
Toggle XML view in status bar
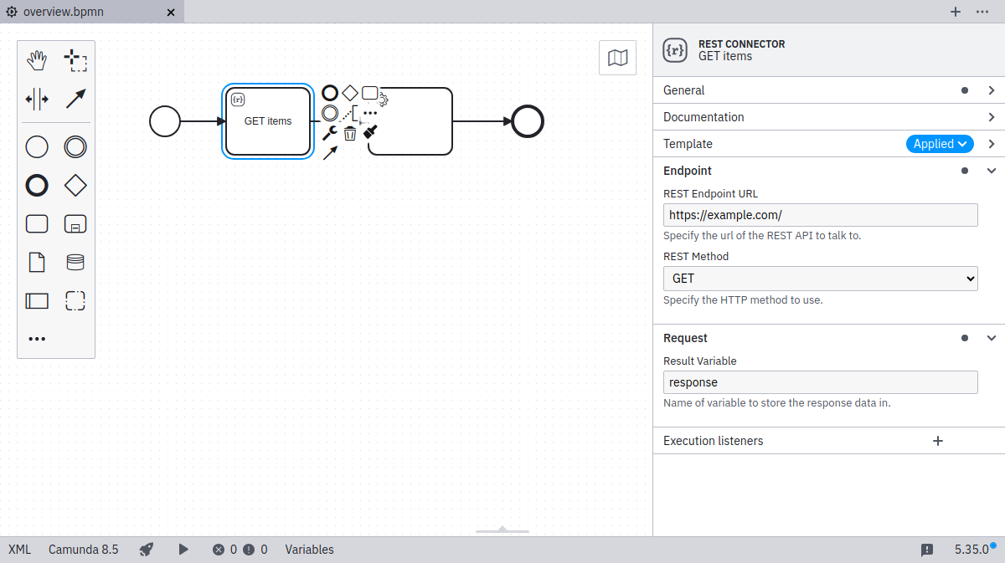(19, 550)
